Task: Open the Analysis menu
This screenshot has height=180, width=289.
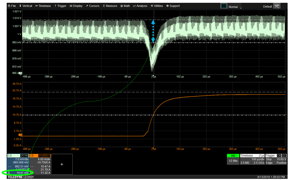Action: [140, 6]
